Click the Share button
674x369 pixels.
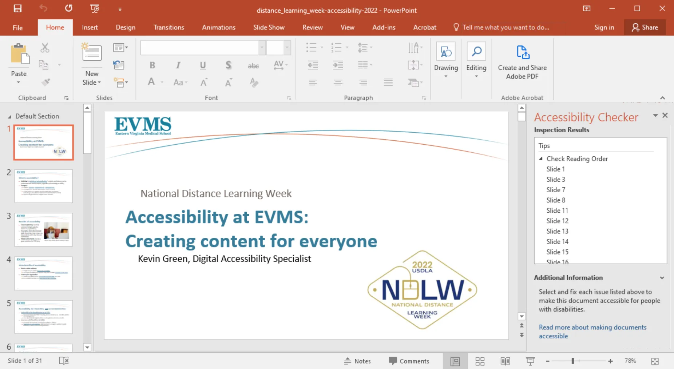[x=645, y=27]
